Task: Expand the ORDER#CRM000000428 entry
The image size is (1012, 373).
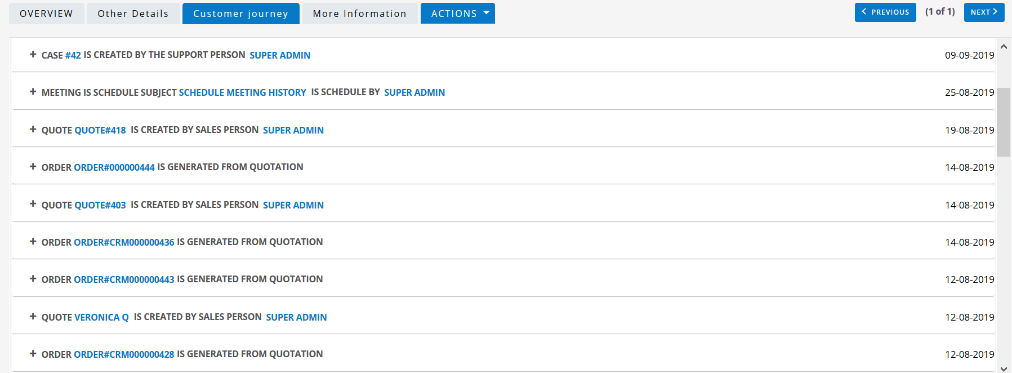Action: click(33, 354)
